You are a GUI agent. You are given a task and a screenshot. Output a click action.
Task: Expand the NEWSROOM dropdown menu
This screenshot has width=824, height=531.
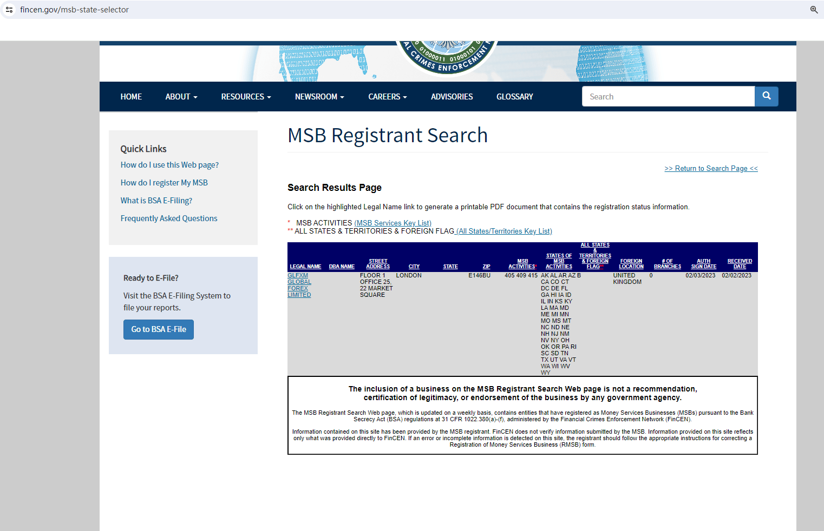coord(319,97)
